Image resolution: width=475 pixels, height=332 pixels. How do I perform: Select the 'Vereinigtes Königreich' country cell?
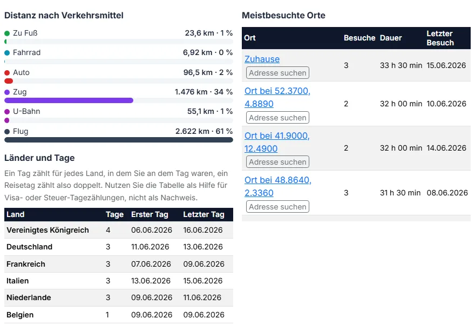[47, 230]
